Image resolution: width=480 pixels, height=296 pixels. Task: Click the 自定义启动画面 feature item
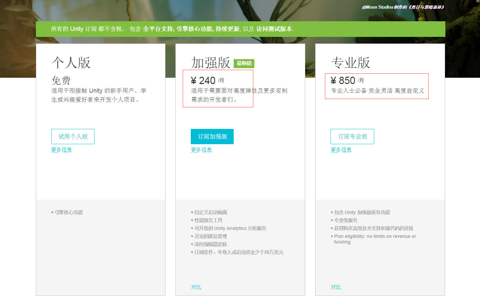point(209,212)
